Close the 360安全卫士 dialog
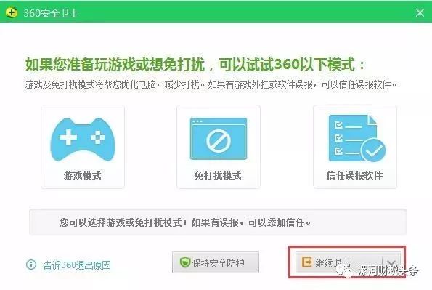 point(420,12)
